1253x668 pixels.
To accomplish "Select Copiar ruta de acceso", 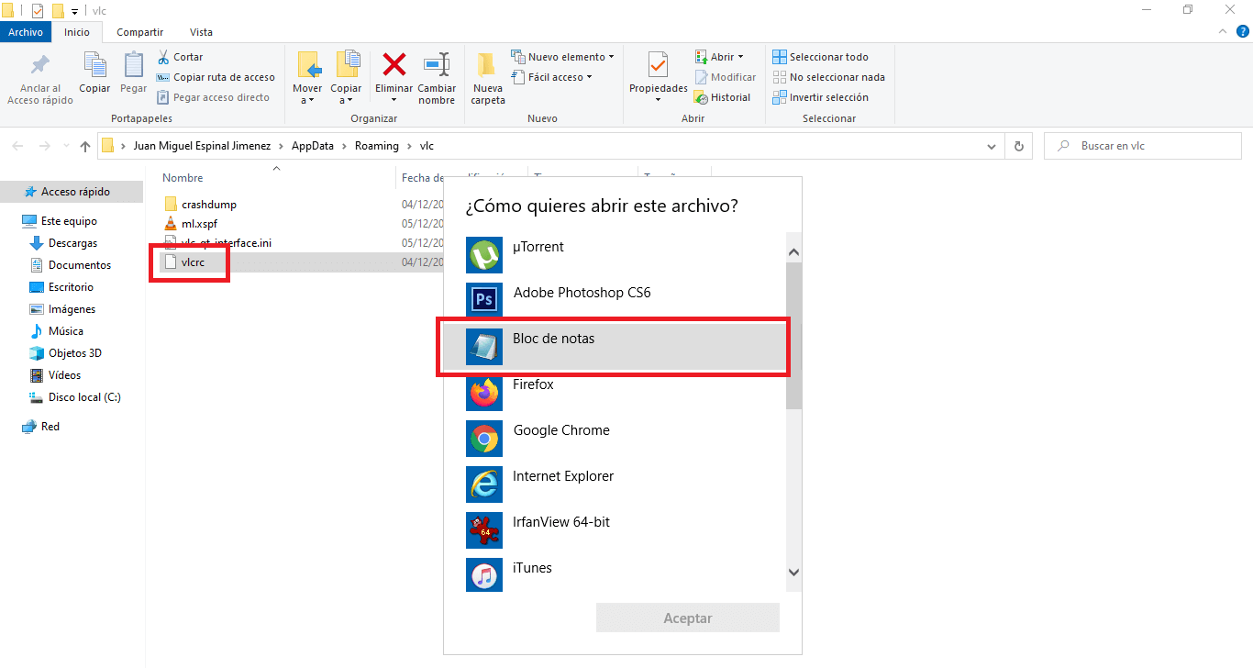I will [216, 77].
